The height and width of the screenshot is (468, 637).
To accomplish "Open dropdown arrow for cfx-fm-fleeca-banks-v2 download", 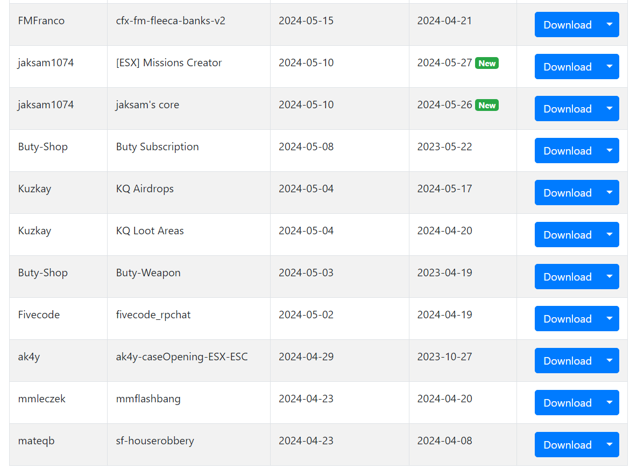I will (x=610, y=25).
